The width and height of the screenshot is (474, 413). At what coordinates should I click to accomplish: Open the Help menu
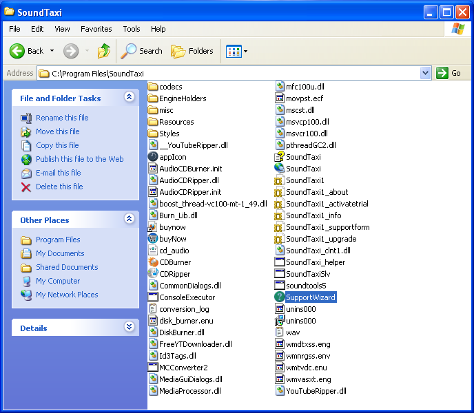tap(158, 29)
